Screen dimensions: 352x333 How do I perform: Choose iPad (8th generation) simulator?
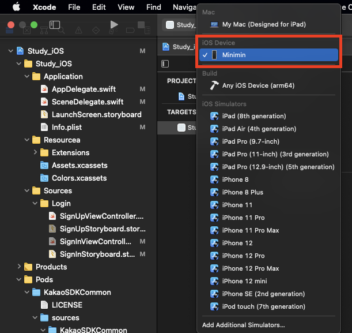[x=268, y=116]
